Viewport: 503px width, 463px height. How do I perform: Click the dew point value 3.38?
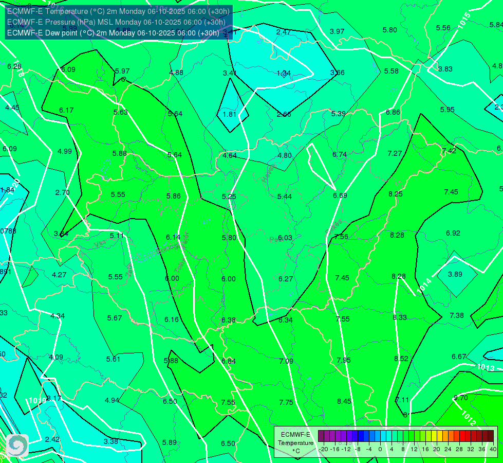click(x=111, y=441)
